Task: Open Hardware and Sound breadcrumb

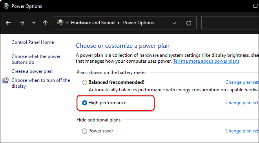Action: click(93, 23)
